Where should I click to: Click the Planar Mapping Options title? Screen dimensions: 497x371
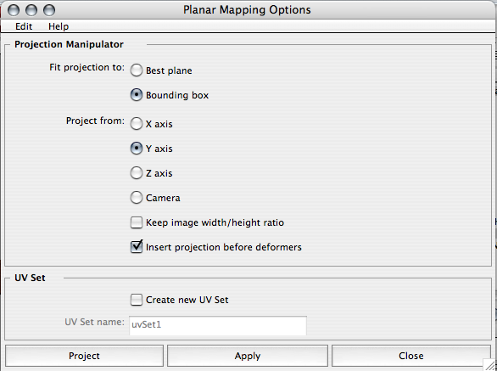click(x=247, y=10)
